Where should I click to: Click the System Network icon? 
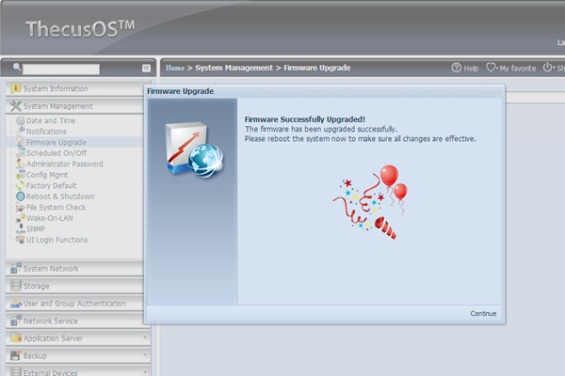[16, 268]
